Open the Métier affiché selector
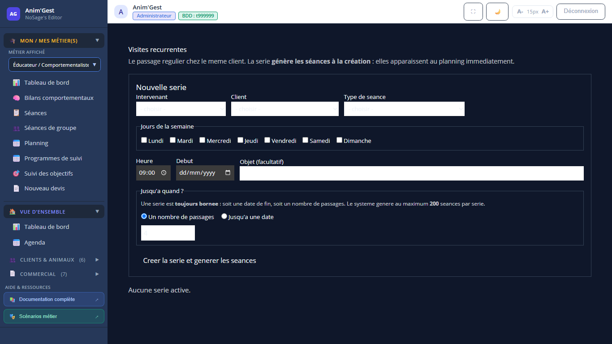 (55, 64)
